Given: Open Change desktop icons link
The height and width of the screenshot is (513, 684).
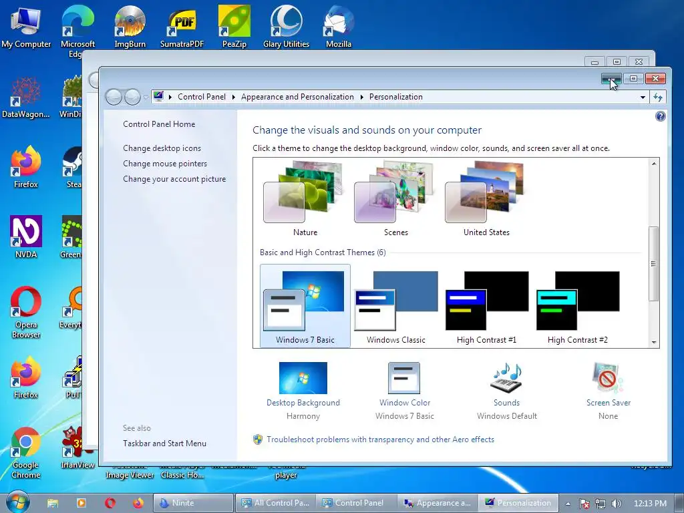Looking at the screenshot, I should (x=162, y=148).
